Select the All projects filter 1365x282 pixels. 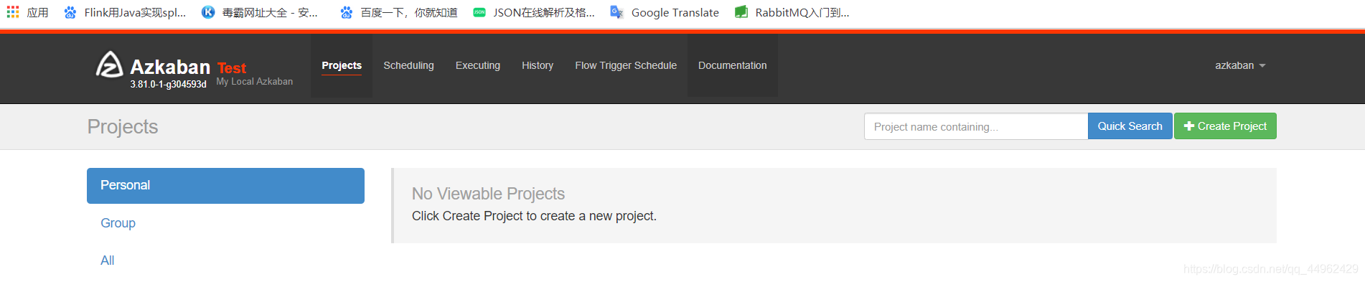click(x=225, y=260)
